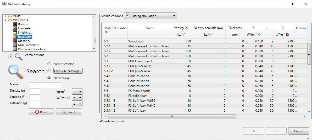Click the Concrete material icon
The image size is (312, 140).
(x=15, y=28)
